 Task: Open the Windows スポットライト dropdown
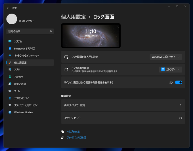(166, 57)
